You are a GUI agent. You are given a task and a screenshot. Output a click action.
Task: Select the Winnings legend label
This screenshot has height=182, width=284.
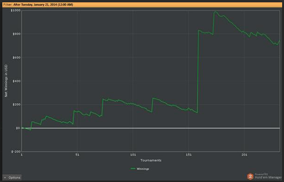[143, 169]
